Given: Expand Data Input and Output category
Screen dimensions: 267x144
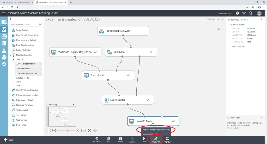Looking at the screenshot, I should 10,40.
